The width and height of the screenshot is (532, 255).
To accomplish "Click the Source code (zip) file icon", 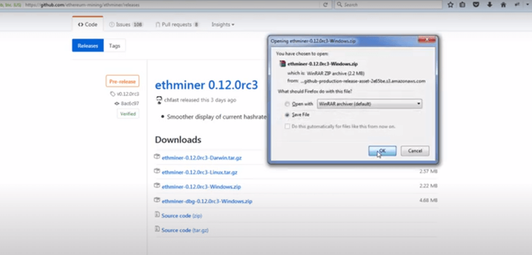I will (157, 215).
